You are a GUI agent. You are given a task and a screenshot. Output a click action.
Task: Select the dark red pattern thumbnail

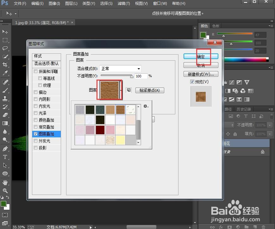[100, 130]
